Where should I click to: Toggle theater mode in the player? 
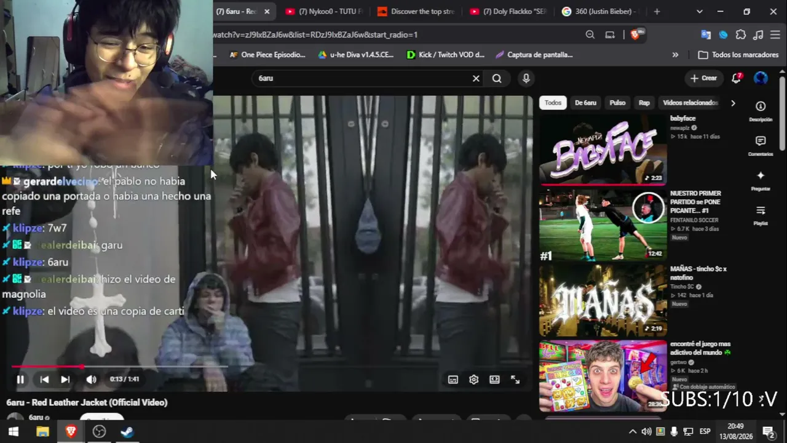(494, 380)
